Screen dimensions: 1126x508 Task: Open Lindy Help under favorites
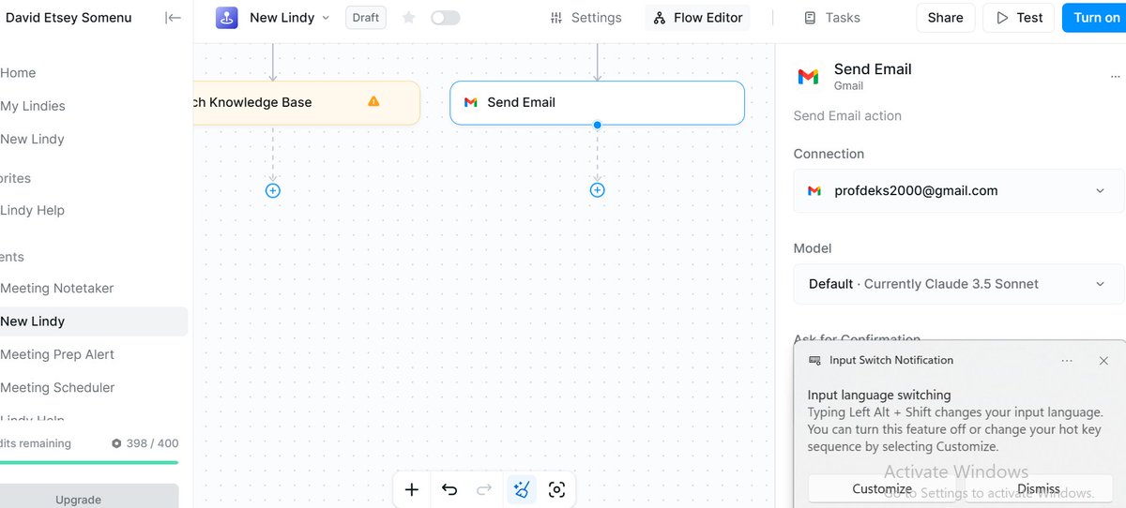pos(33,210)
